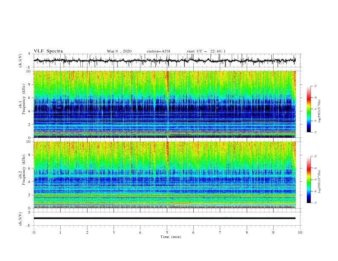Screen dimensions: 338x261
Task: Click the '9' tick on the time axis
Action: [273, 232]
